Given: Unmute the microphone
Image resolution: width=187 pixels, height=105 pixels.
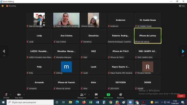Looking at the screenshot, I should pos(6,96).
